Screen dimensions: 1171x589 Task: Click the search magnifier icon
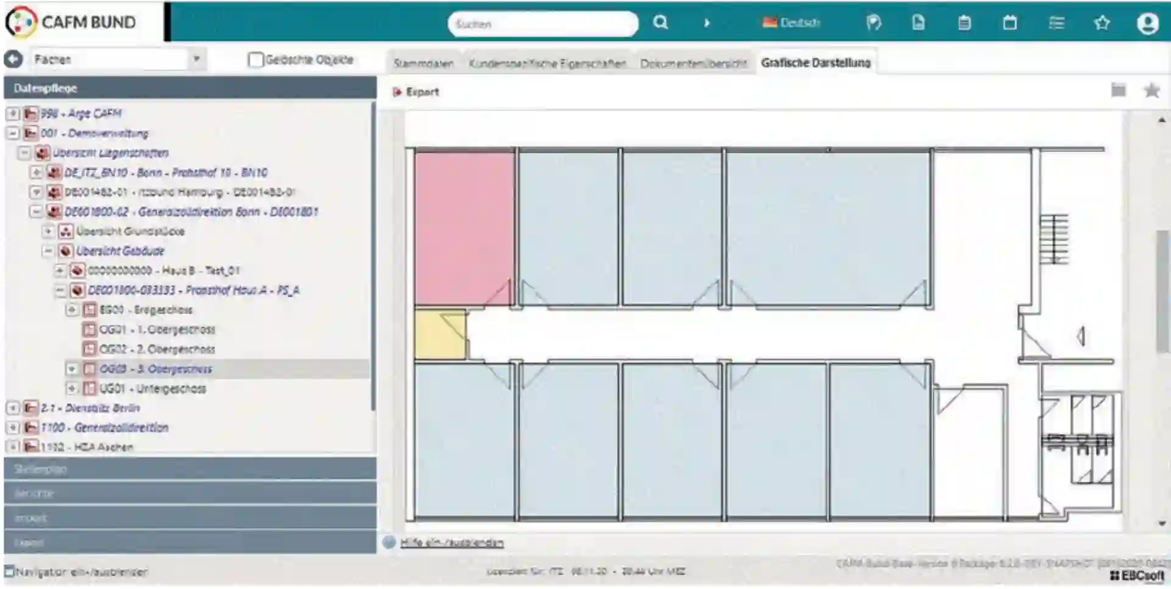coord(660,23)
